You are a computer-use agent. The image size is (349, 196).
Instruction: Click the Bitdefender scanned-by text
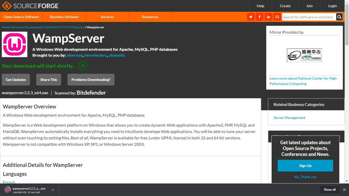pyautogui.click(x=91, y=93)
